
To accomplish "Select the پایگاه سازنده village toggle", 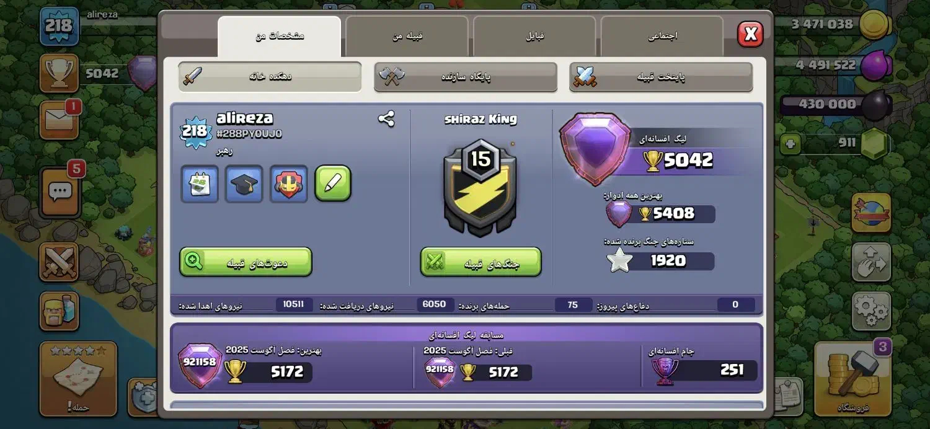I will click(466, 77).
